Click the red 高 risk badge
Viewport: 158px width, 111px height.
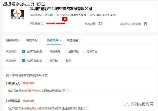click(x=65, y=19)
